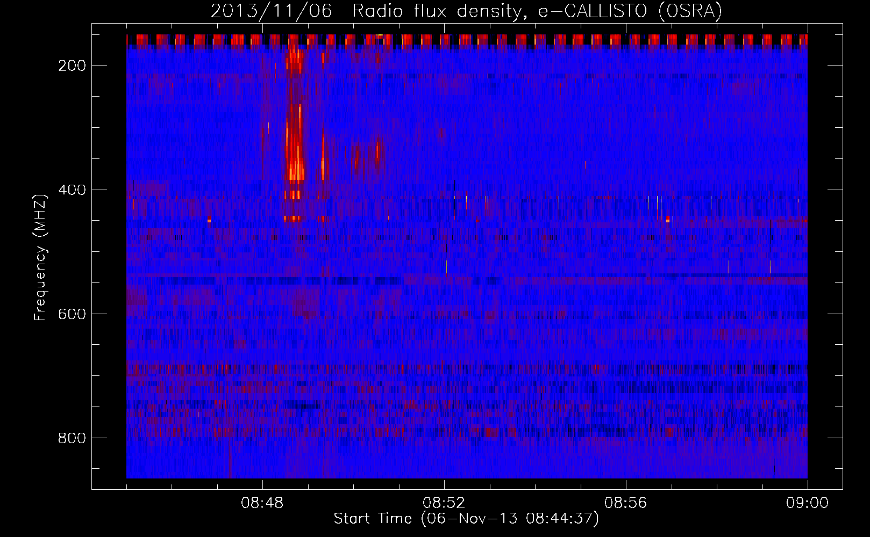This screenshot has height=537, width=870.
Task: Click the 'Frequency (MHZ)' y-axis label
Action: (x=40, y=258)
